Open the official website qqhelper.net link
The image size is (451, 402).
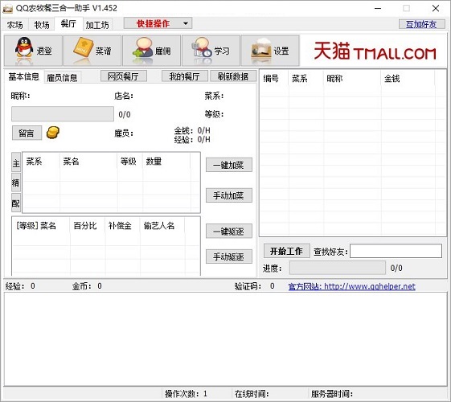click(x=352, y=286)
